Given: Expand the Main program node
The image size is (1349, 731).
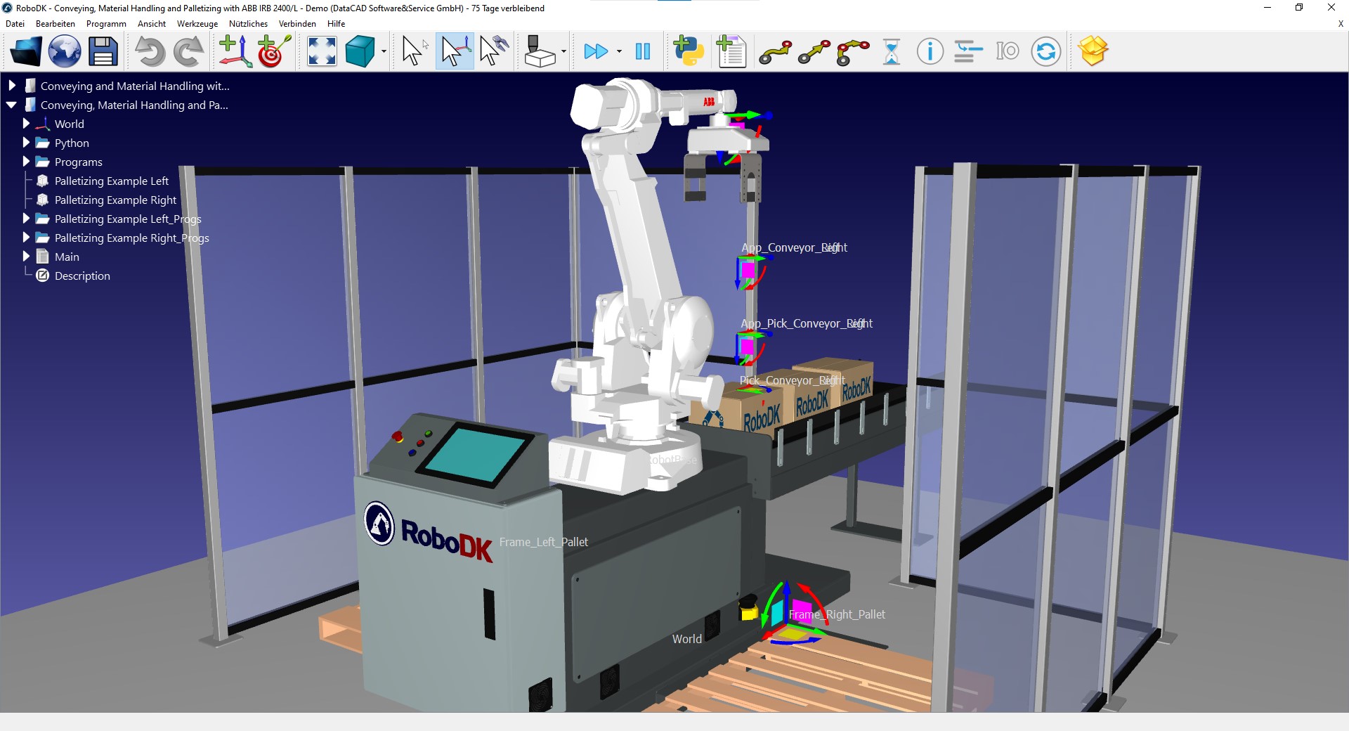Looking at the screenshot, I should pos(26,257).
